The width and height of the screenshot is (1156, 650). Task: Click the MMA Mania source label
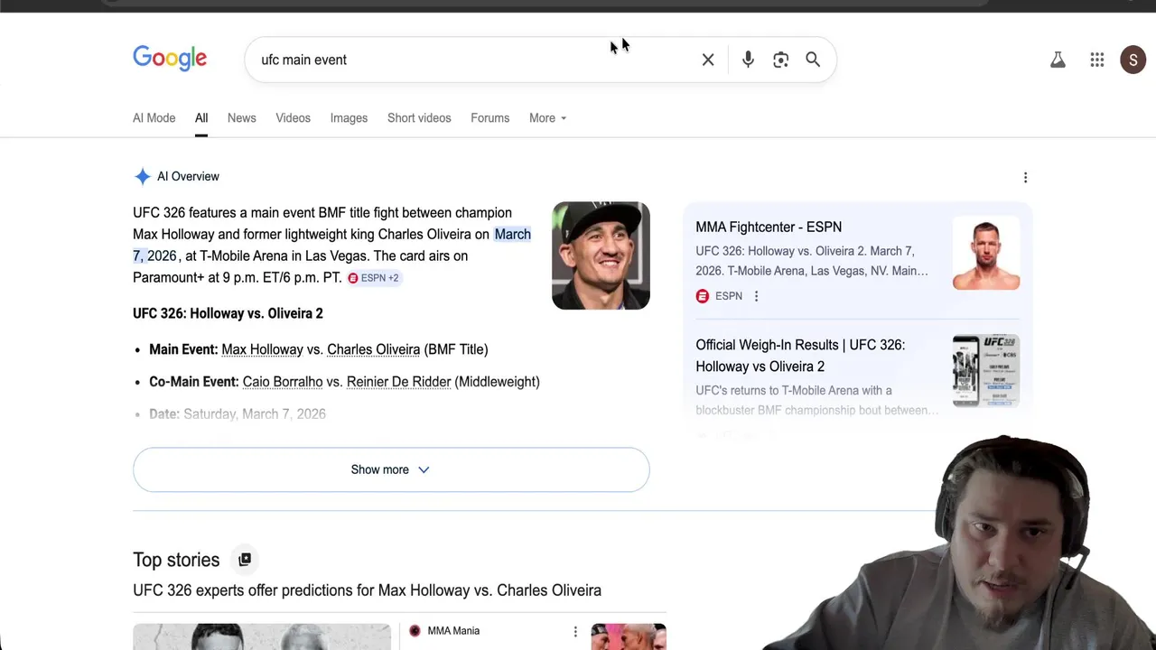point(453,631)
